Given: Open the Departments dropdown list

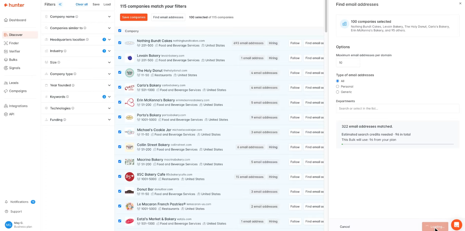Looking at the screenshot, I should click(x=397, y=108).
